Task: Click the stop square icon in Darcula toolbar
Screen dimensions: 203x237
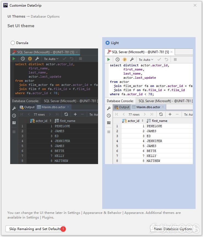Action: coord(80,59)
